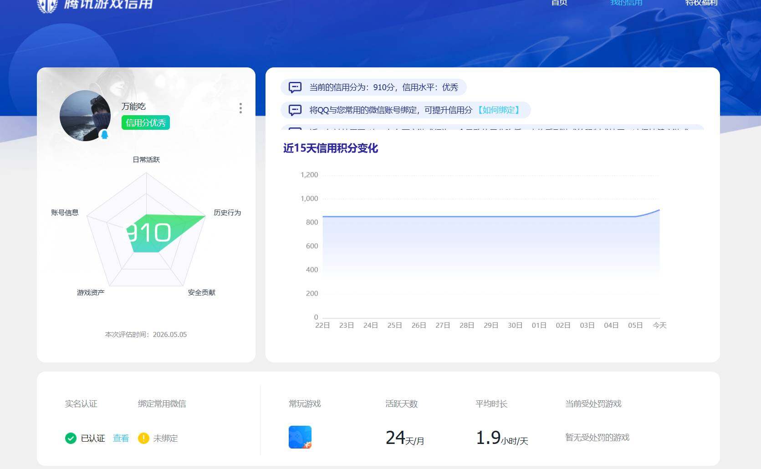Click the 活跃天数 heading

[401, 404]
